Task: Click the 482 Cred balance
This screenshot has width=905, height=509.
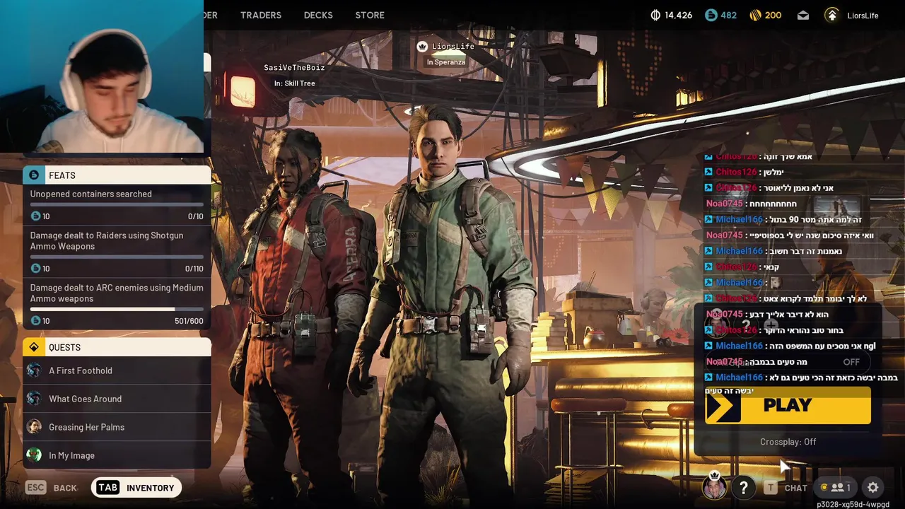Action: (728, 15)
